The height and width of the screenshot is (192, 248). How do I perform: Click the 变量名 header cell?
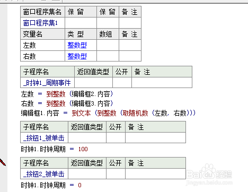pyautogui.click(x=42, y=34)
